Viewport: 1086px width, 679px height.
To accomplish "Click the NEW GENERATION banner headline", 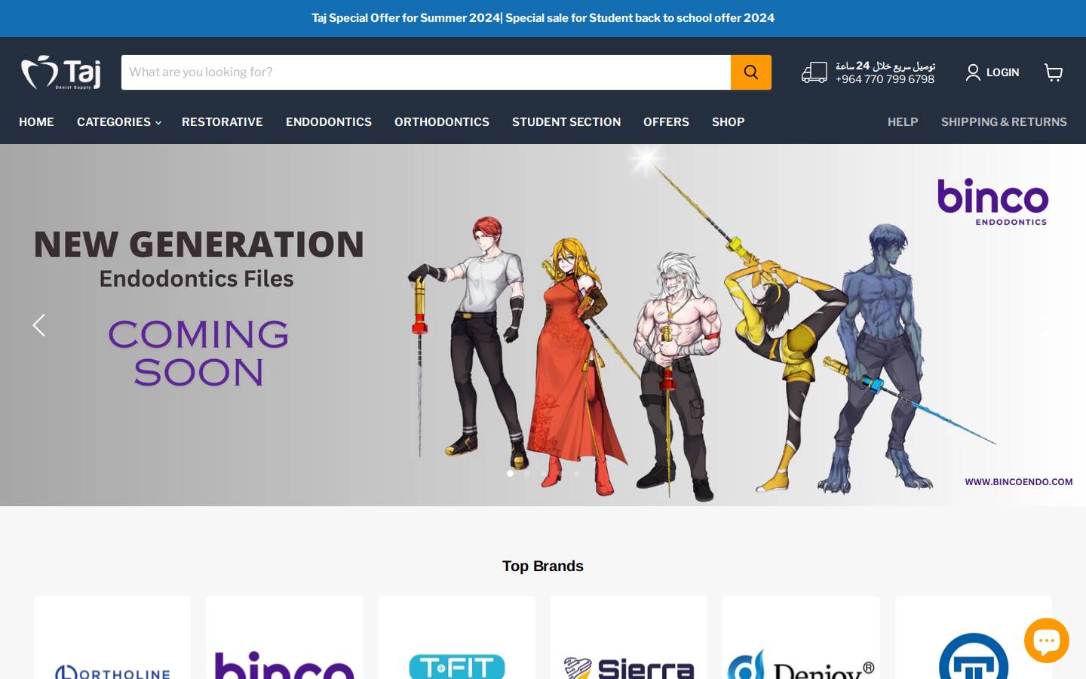I will [199, 244].
